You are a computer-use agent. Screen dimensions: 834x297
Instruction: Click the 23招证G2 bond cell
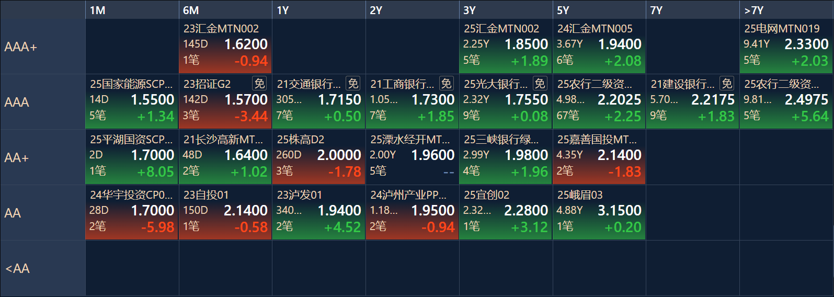(225, 101)
